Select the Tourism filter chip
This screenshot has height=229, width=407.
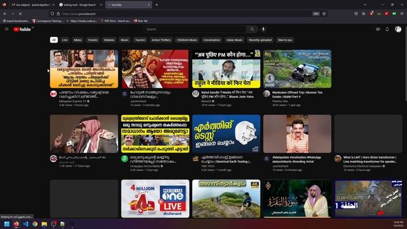click(140, 40)
